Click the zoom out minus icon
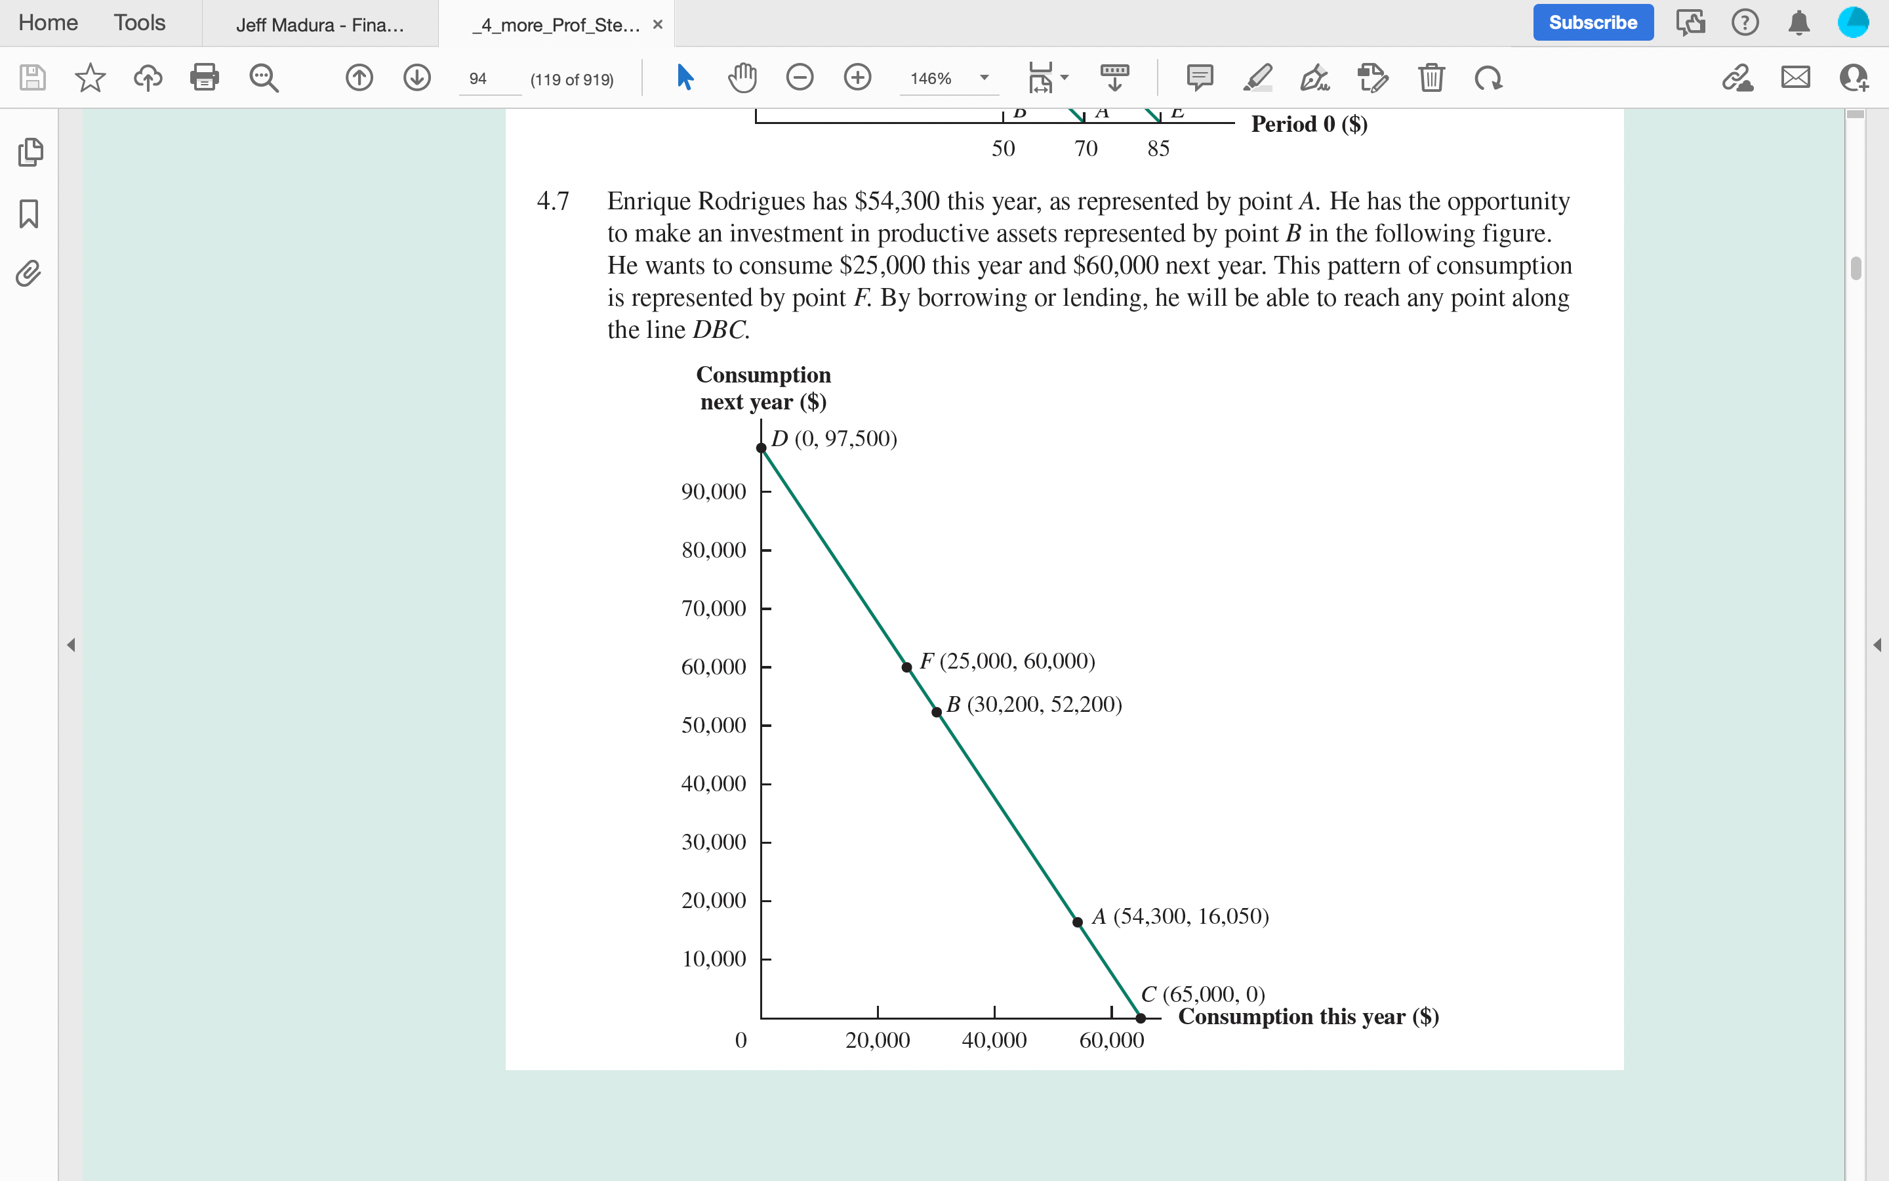 (800, 77)
